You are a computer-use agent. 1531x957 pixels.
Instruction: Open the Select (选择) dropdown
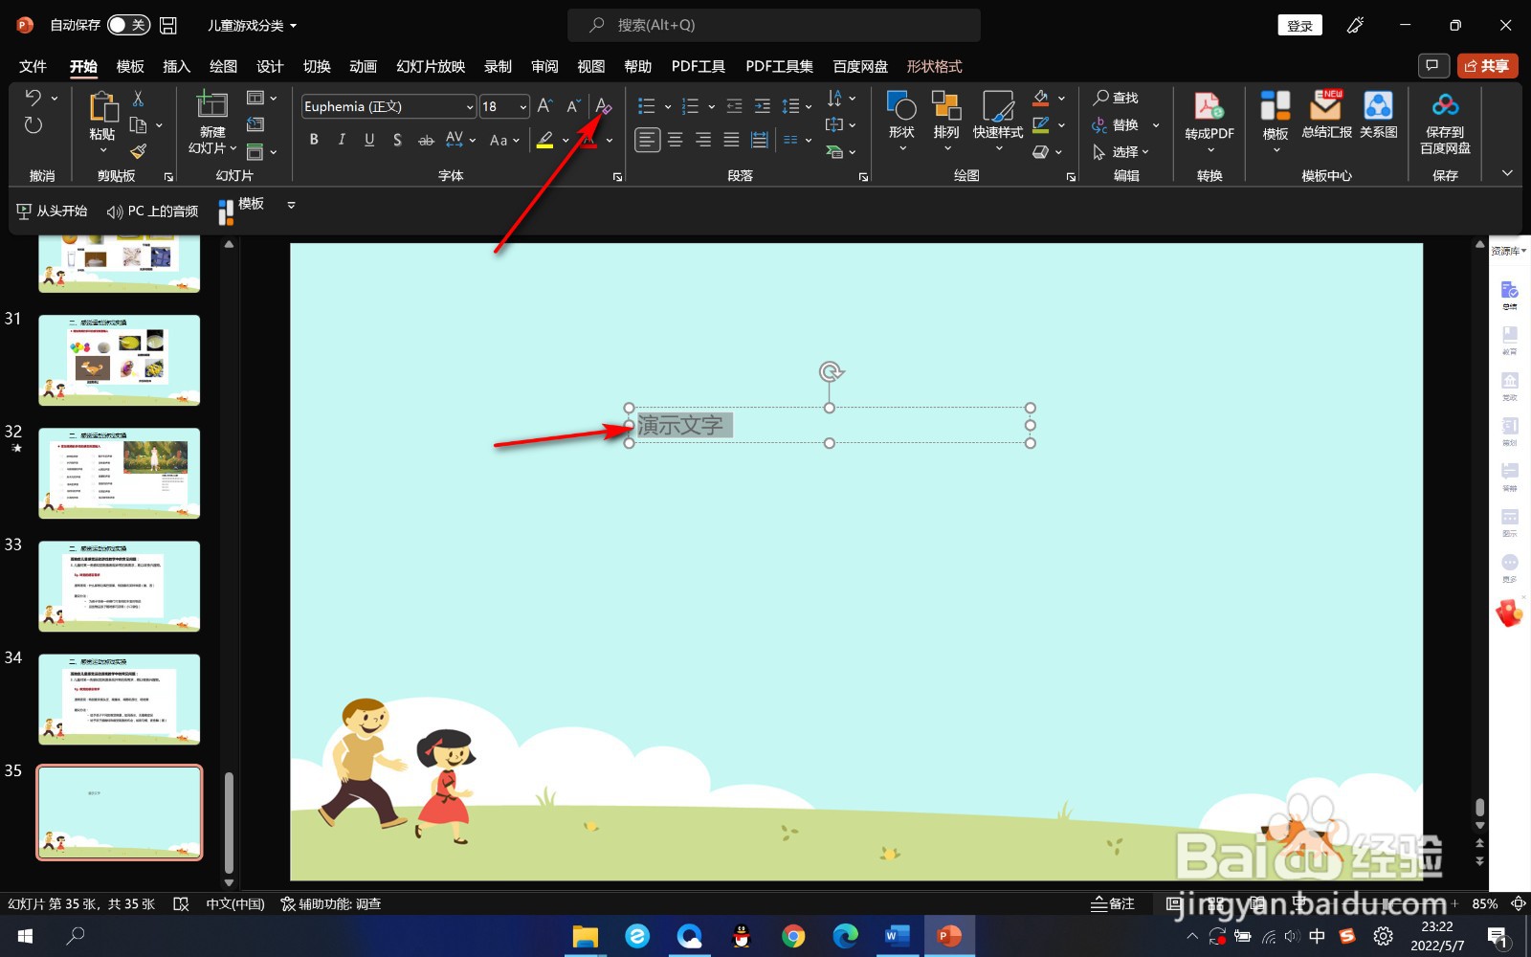point(1121,152)
